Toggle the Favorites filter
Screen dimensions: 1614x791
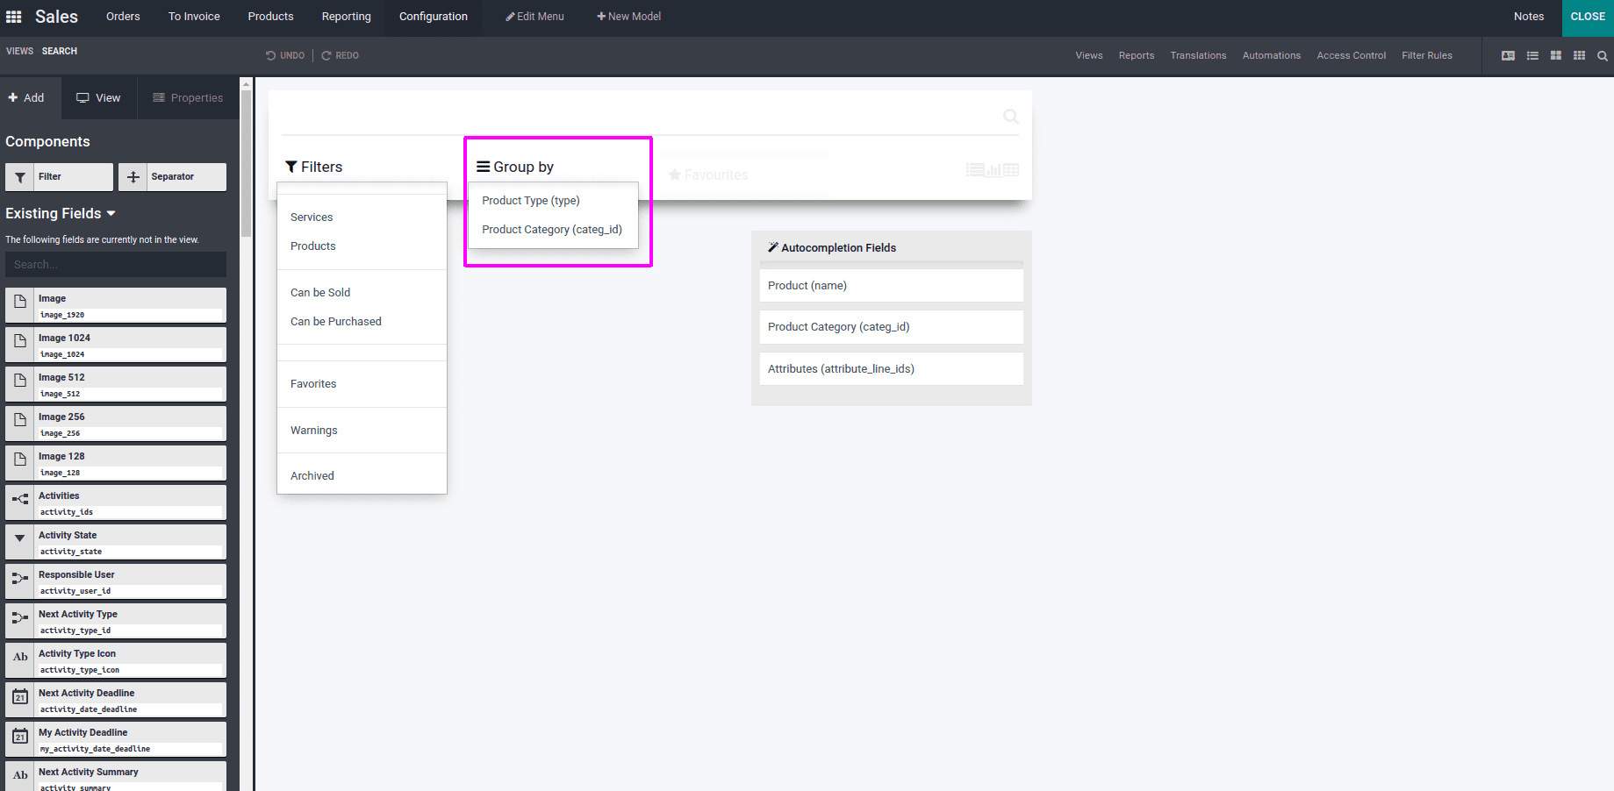(x=313, y=383)
